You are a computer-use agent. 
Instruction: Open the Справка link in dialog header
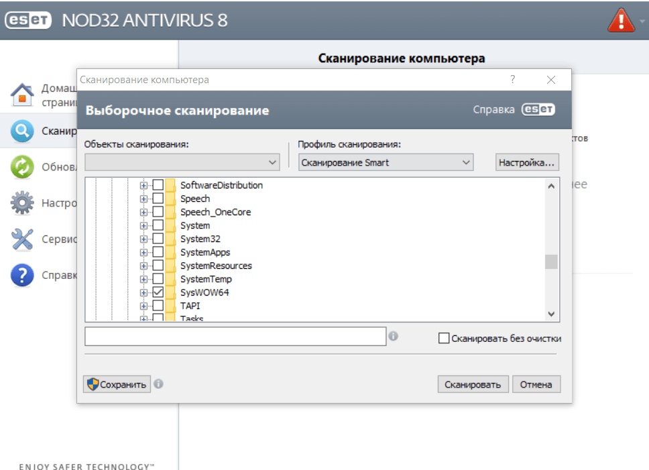(493, 110)
